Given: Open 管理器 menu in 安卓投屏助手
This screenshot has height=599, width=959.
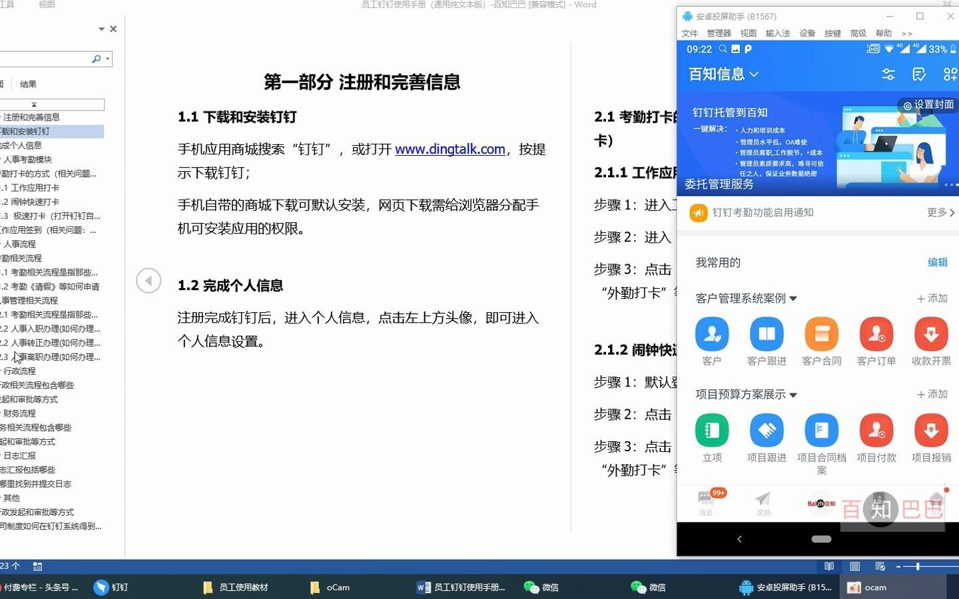Looking at the screenshot, I should click(x=719, y=33).
